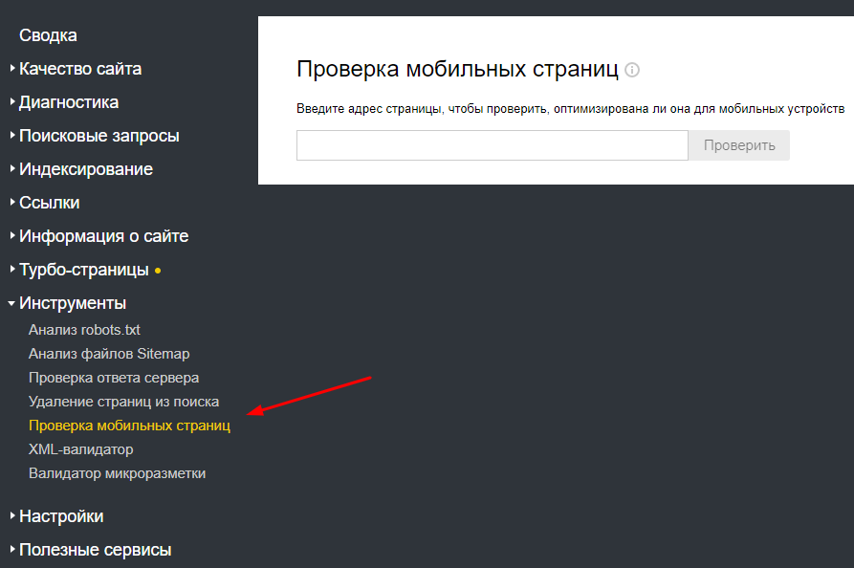Click the Инструменты menu label
The height and width of the screenshot is (568, 854).
pyautogui.click(x=73, y=303)
